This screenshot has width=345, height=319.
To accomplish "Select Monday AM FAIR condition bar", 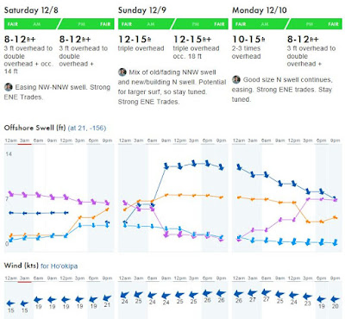I will (260, 24).
